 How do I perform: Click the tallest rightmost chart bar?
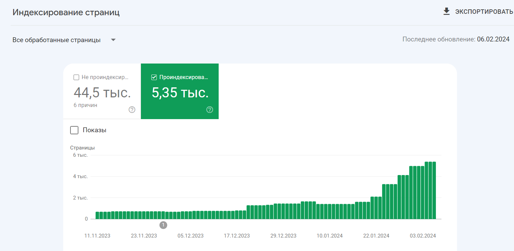tap(434, 190)
